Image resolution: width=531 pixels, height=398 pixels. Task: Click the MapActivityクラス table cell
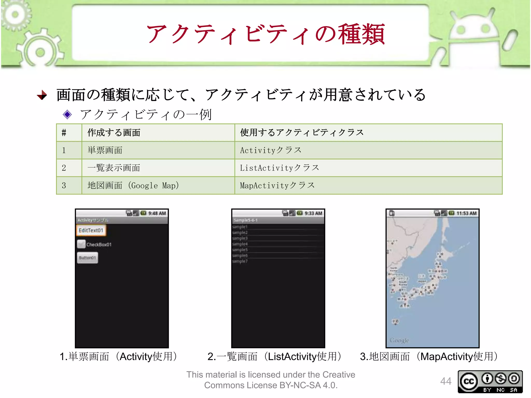(368, 186)
